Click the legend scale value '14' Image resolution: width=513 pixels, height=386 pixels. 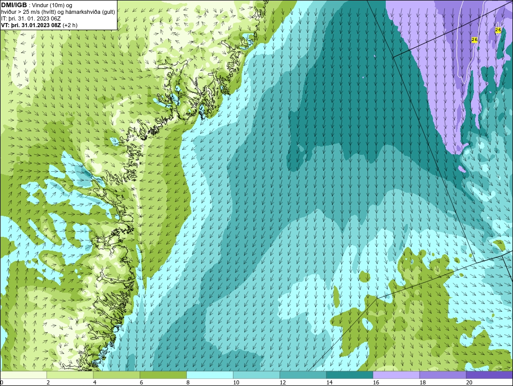[329, 382]
